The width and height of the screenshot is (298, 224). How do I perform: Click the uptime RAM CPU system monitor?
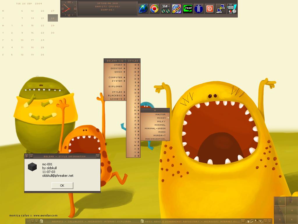point(108,9)
